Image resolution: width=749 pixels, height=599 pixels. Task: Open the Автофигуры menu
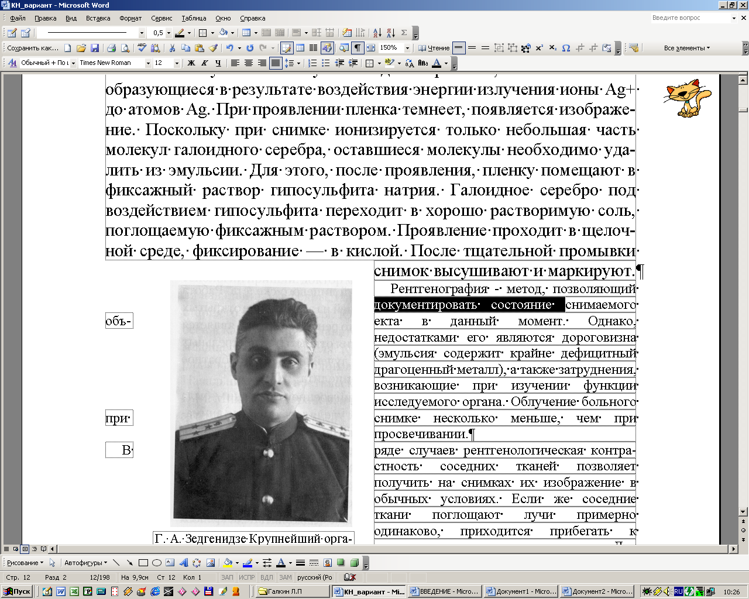85,563
